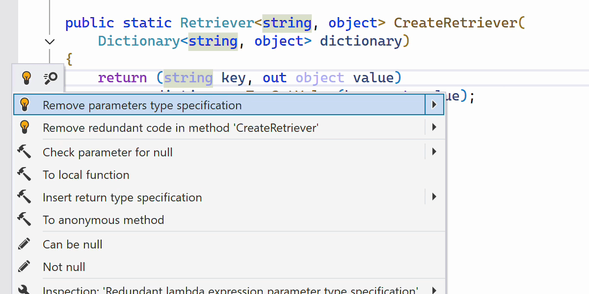Click pencil icon next to Can be null
Image resolution: width=589 pixels, height=294 pixels.
pos(25,244)
